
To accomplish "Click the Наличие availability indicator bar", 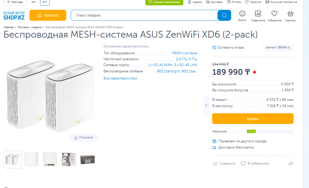I will 270,131.
